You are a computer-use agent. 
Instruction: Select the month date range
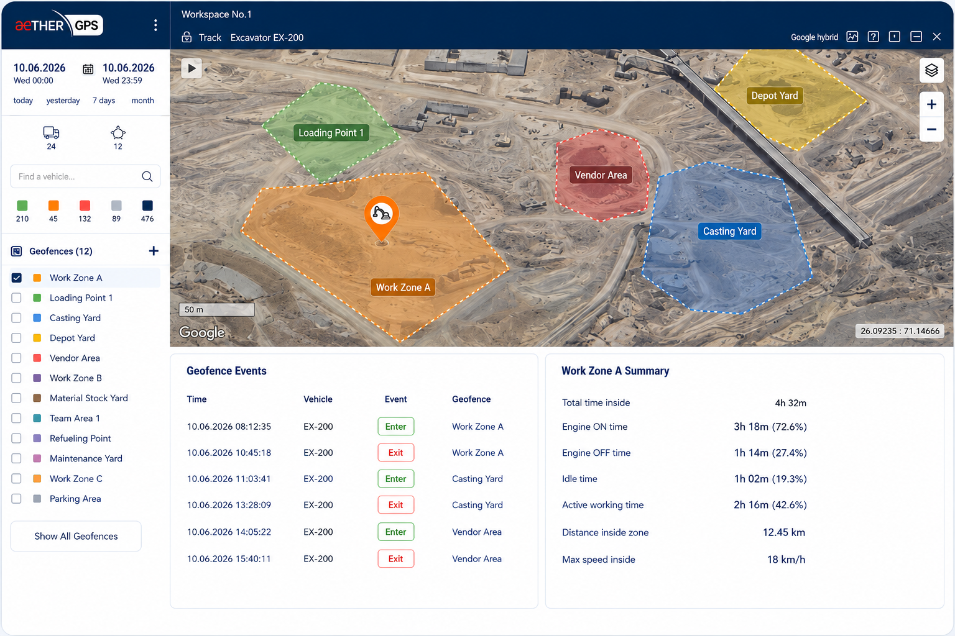[142, 101]
